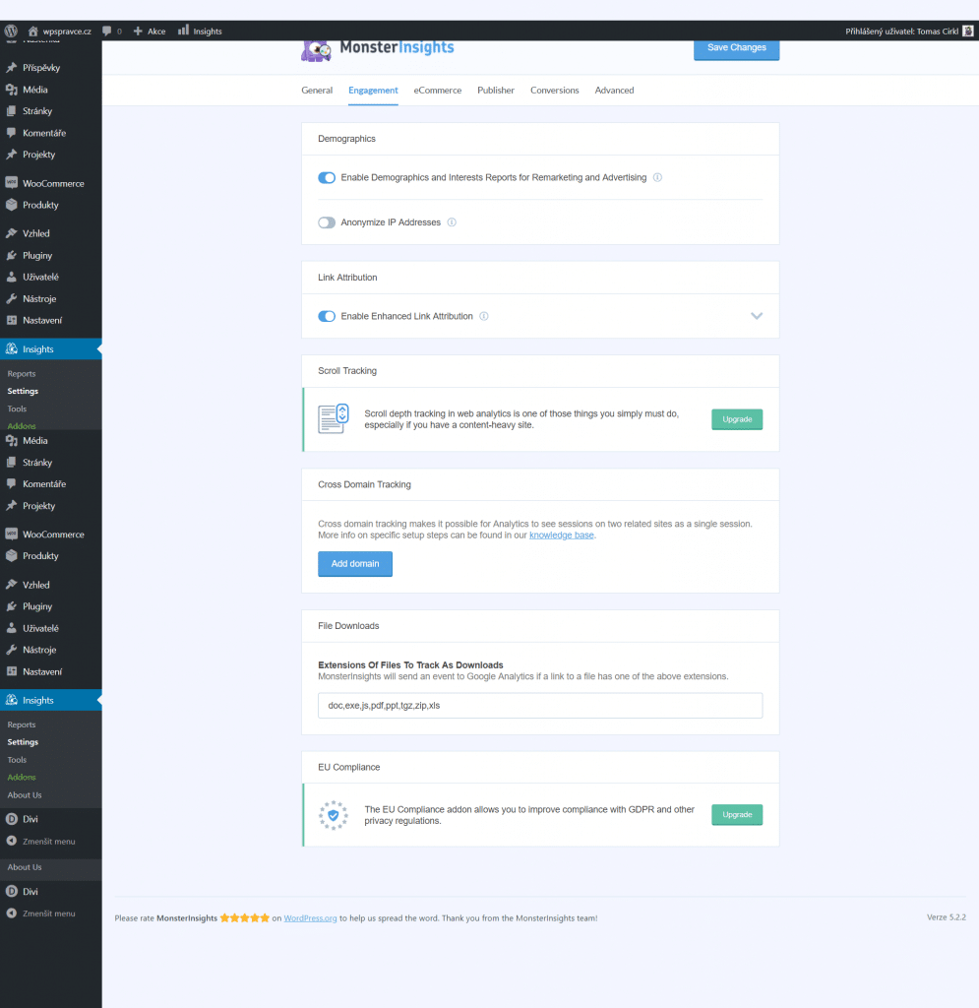
Task: Select the Engagement tab
Action: 373,90
